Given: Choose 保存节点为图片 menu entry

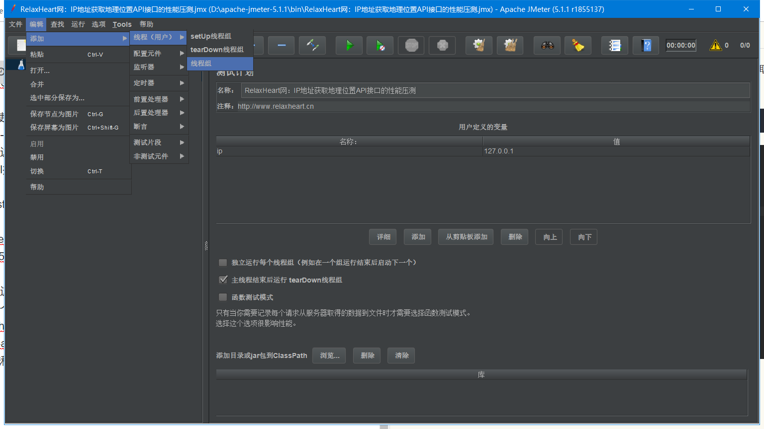Looking at the screenshot, I should (x=79, y=114).
